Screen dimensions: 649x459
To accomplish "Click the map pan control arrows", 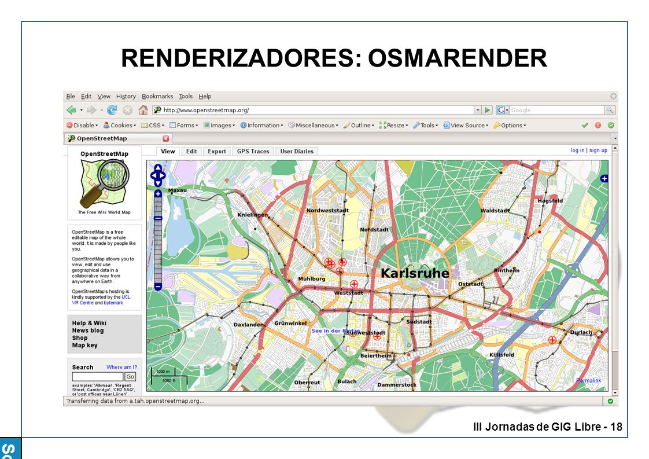I will point(158,175).
